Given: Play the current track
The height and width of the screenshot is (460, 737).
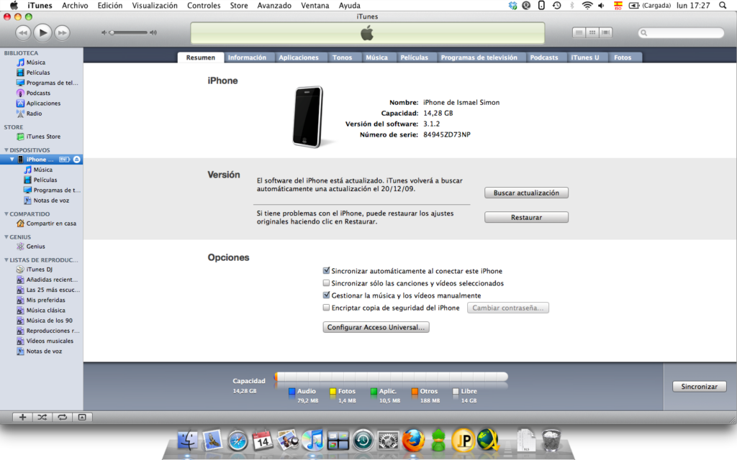Looking at the screenshot, I should coord(42,32).
